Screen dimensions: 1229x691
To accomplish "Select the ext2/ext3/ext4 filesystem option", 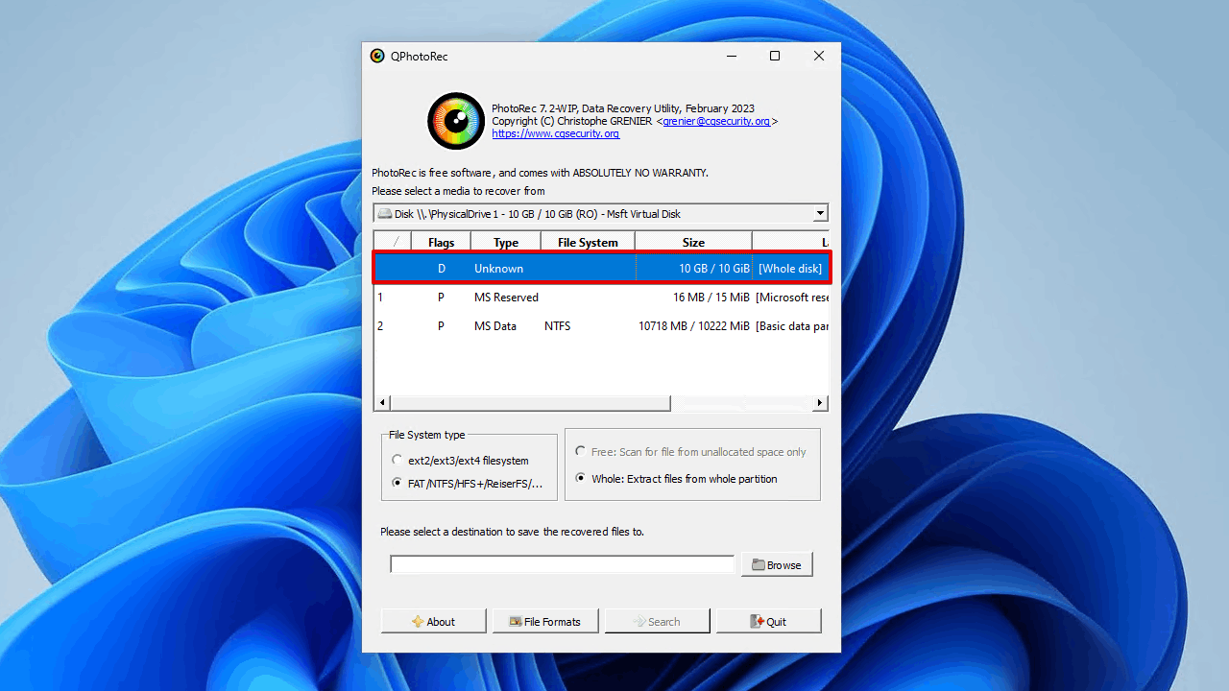I will coord(397,459).
